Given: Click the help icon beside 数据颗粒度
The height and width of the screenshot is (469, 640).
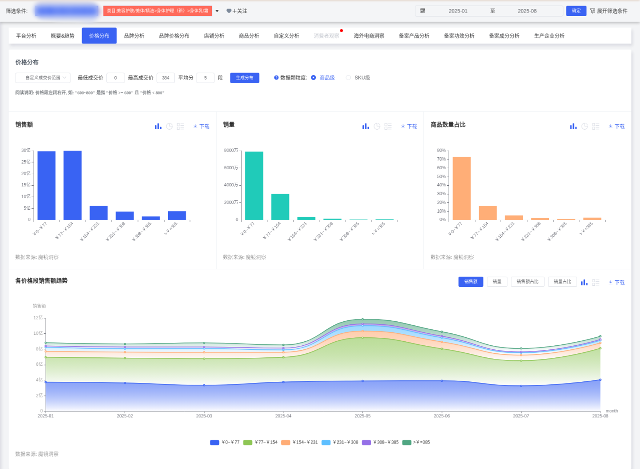Looking at the screenshot, I should tap(276, 78).
